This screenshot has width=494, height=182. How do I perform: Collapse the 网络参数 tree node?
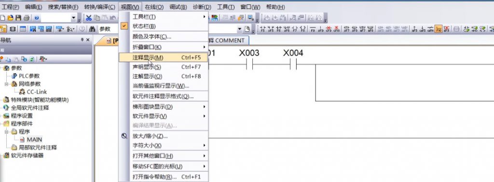click(x=7, y=84)
